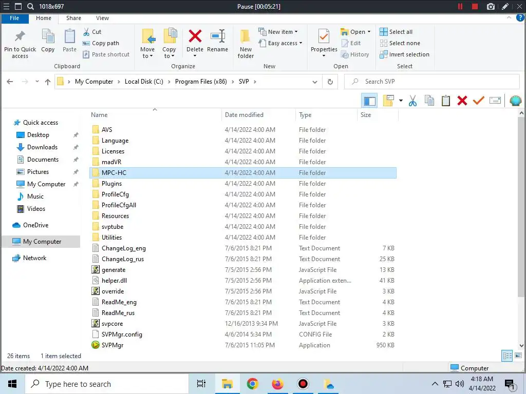This screenshot has width=526, height=394.
Task: Switch to large icons view in status bar
Action: [518, 356]
